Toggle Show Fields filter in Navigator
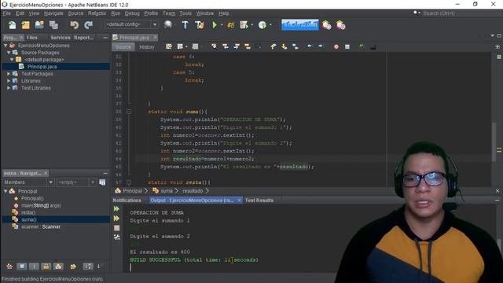 [22, 266]
